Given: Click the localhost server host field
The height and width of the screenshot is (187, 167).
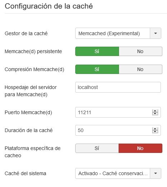Looking at the screenshot, I should [x=118, y=87].
